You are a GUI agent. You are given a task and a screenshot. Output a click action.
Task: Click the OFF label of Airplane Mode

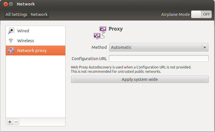[207, 14]
